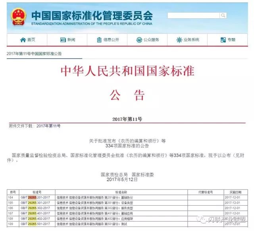Click the 2017-12-01 date in row 105
Screen dimensions: 254x231
(x=233, y=203)
